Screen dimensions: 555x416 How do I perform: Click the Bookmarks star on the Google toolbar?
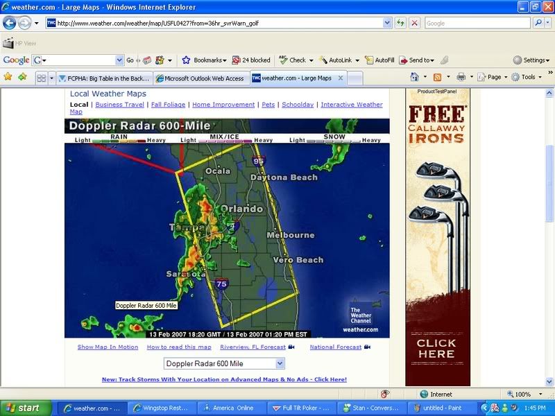(x=186, y=60)
